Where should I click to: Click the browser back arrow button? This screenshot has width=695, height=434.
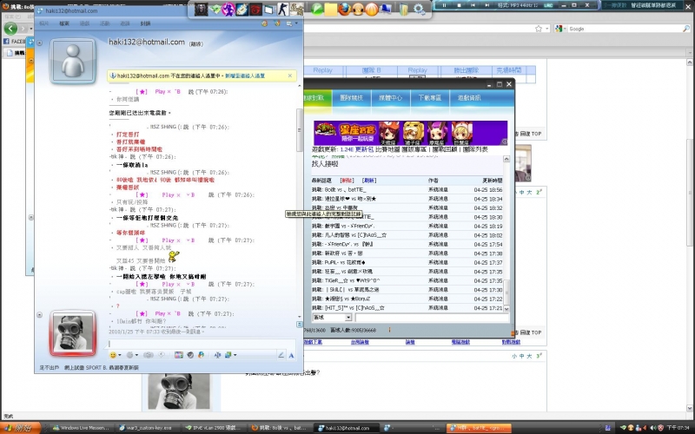(10, 29)
